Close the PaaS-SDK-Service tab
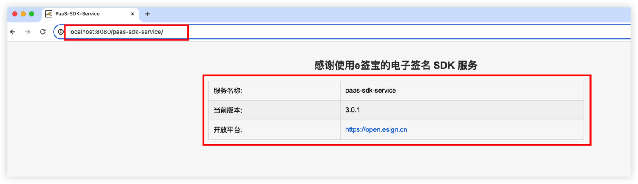 tap(132, 14)
